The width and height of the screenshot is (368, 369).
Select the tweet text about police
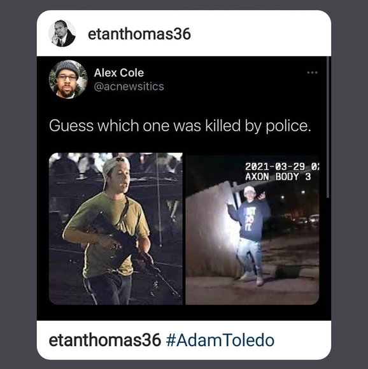click(x=180, y=126)
